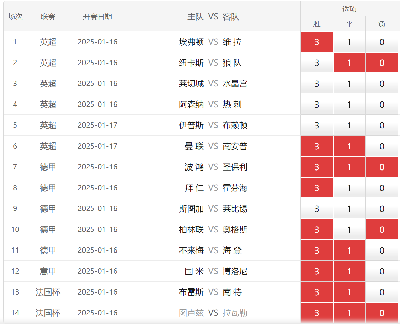The image size is (400, 327).
Task: Deselect loss option 0 for 纽卡斯 vs 狼队
Action: [x=382, y=63]
